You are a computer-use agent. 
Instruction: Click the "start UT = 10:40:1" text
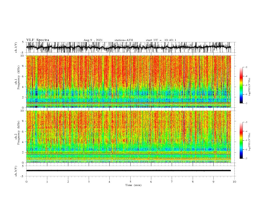[x=161, y=40]
